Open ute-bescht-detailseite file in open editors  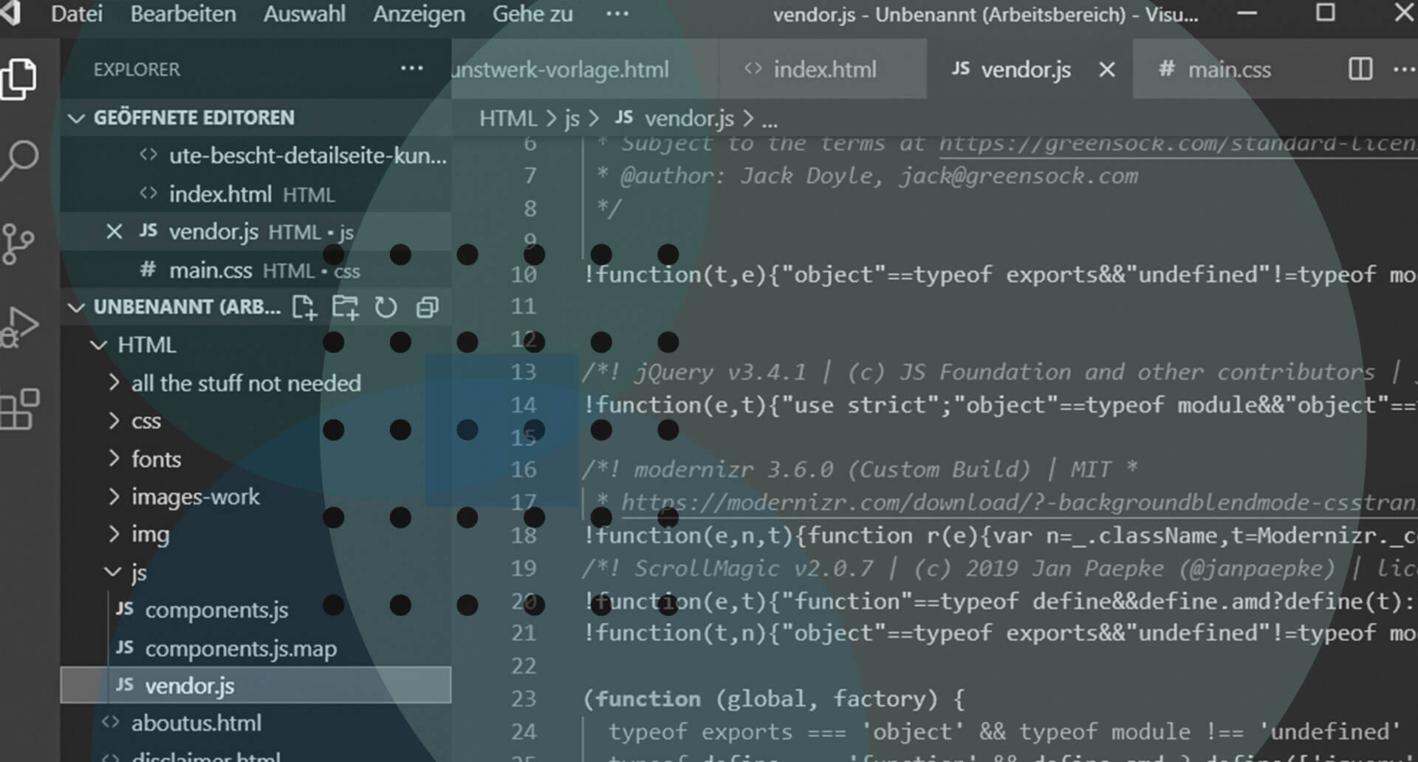(256, 156)
